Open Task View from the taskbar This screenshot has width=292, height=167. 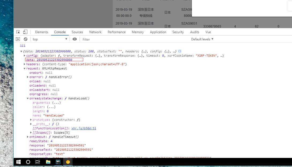(x=37, y=162)
